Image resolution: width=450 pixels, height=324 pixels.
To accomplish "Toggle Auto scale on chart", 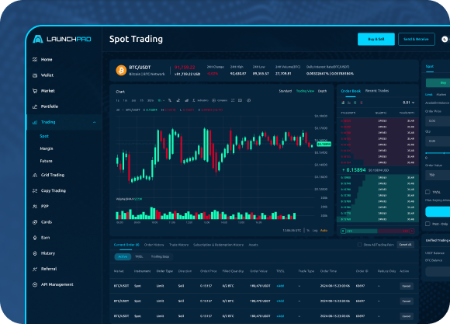I will tap(324, 231).
